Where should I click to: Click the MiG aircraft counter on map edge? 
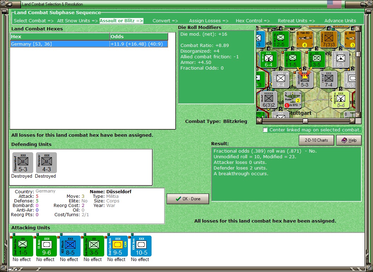point(350,39)
